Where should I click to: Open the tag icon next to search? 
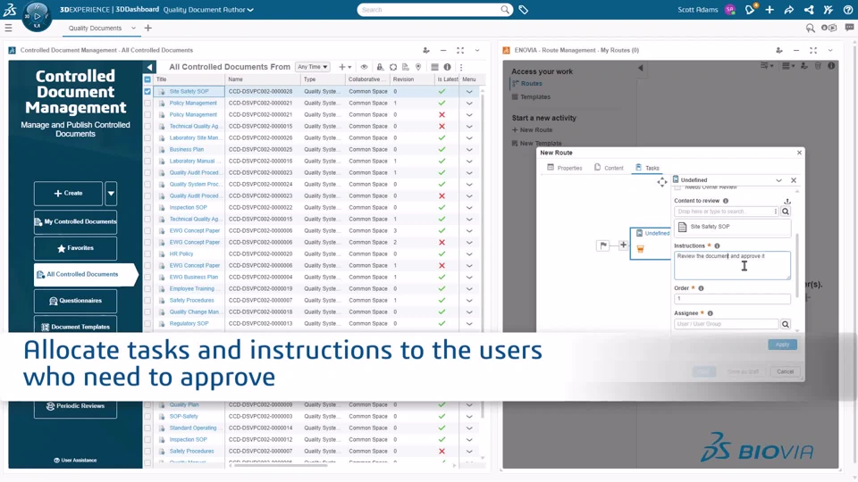click(524, 10)
